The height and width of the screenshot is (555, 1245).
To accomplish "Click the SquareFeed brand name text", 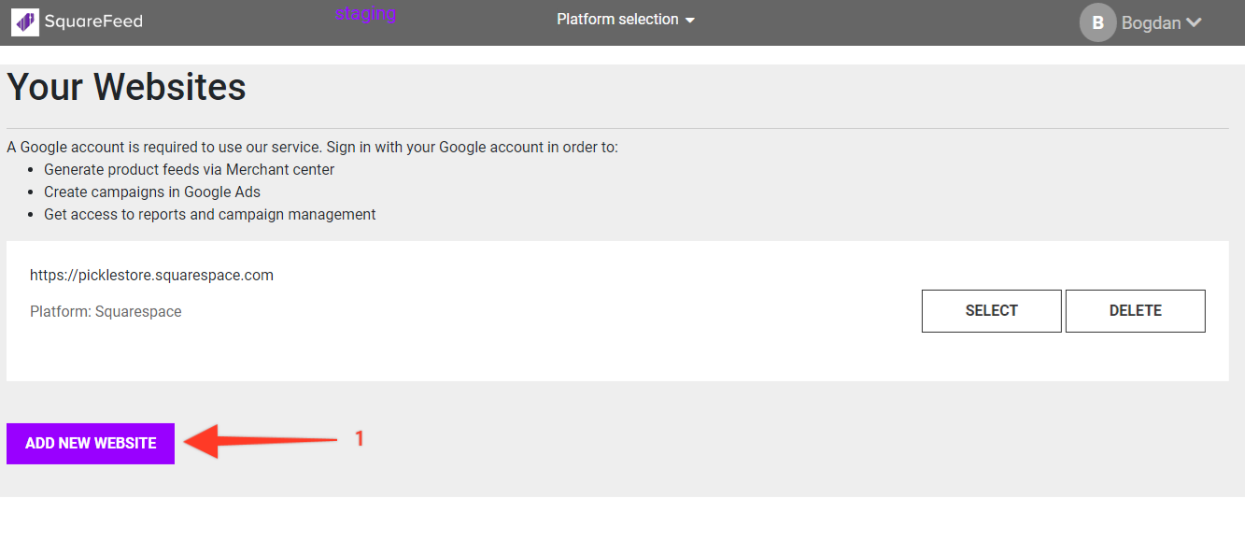I will click(x=93, y=21).
